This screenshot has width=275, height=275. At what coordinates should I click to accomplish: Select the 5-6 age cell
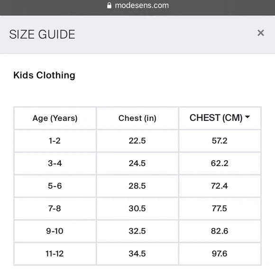[x=55, y=186]
